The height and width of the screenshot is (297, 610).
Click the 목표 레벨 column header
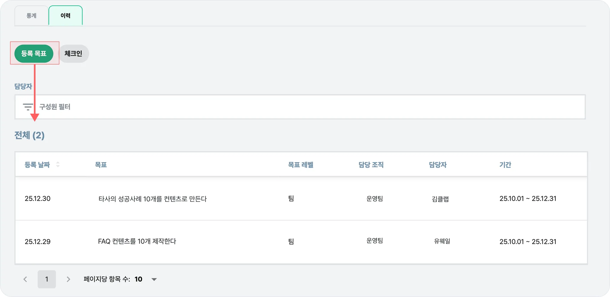(301, 165)
